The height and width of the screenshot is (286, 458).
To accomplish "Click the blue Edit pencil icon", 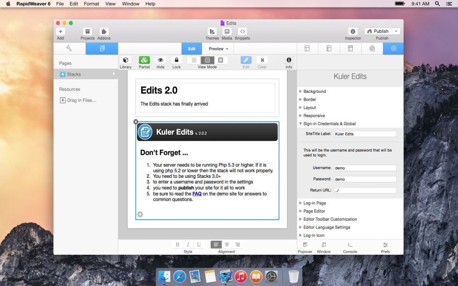I will pos(246,60).
